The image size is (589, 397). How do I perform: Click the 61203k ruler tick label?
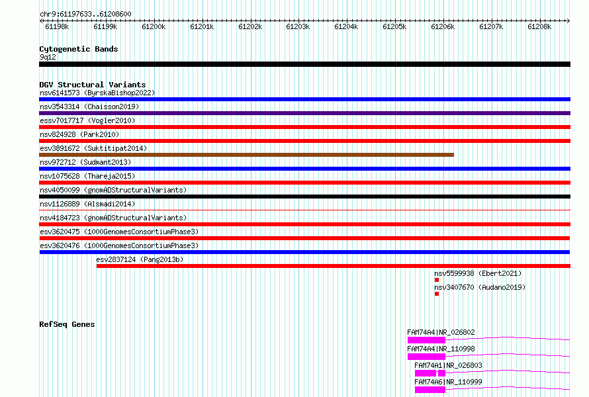(298, 26)
